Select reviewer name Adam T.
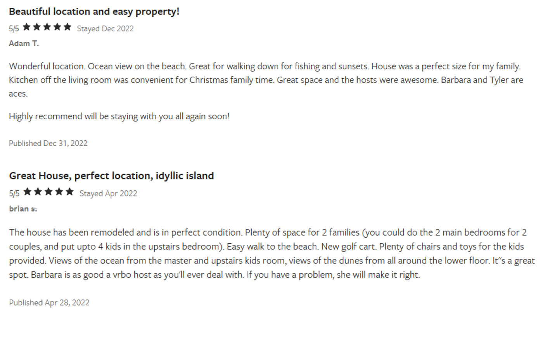This screenshot has width=543, height=339. click(x=24, y=43)
